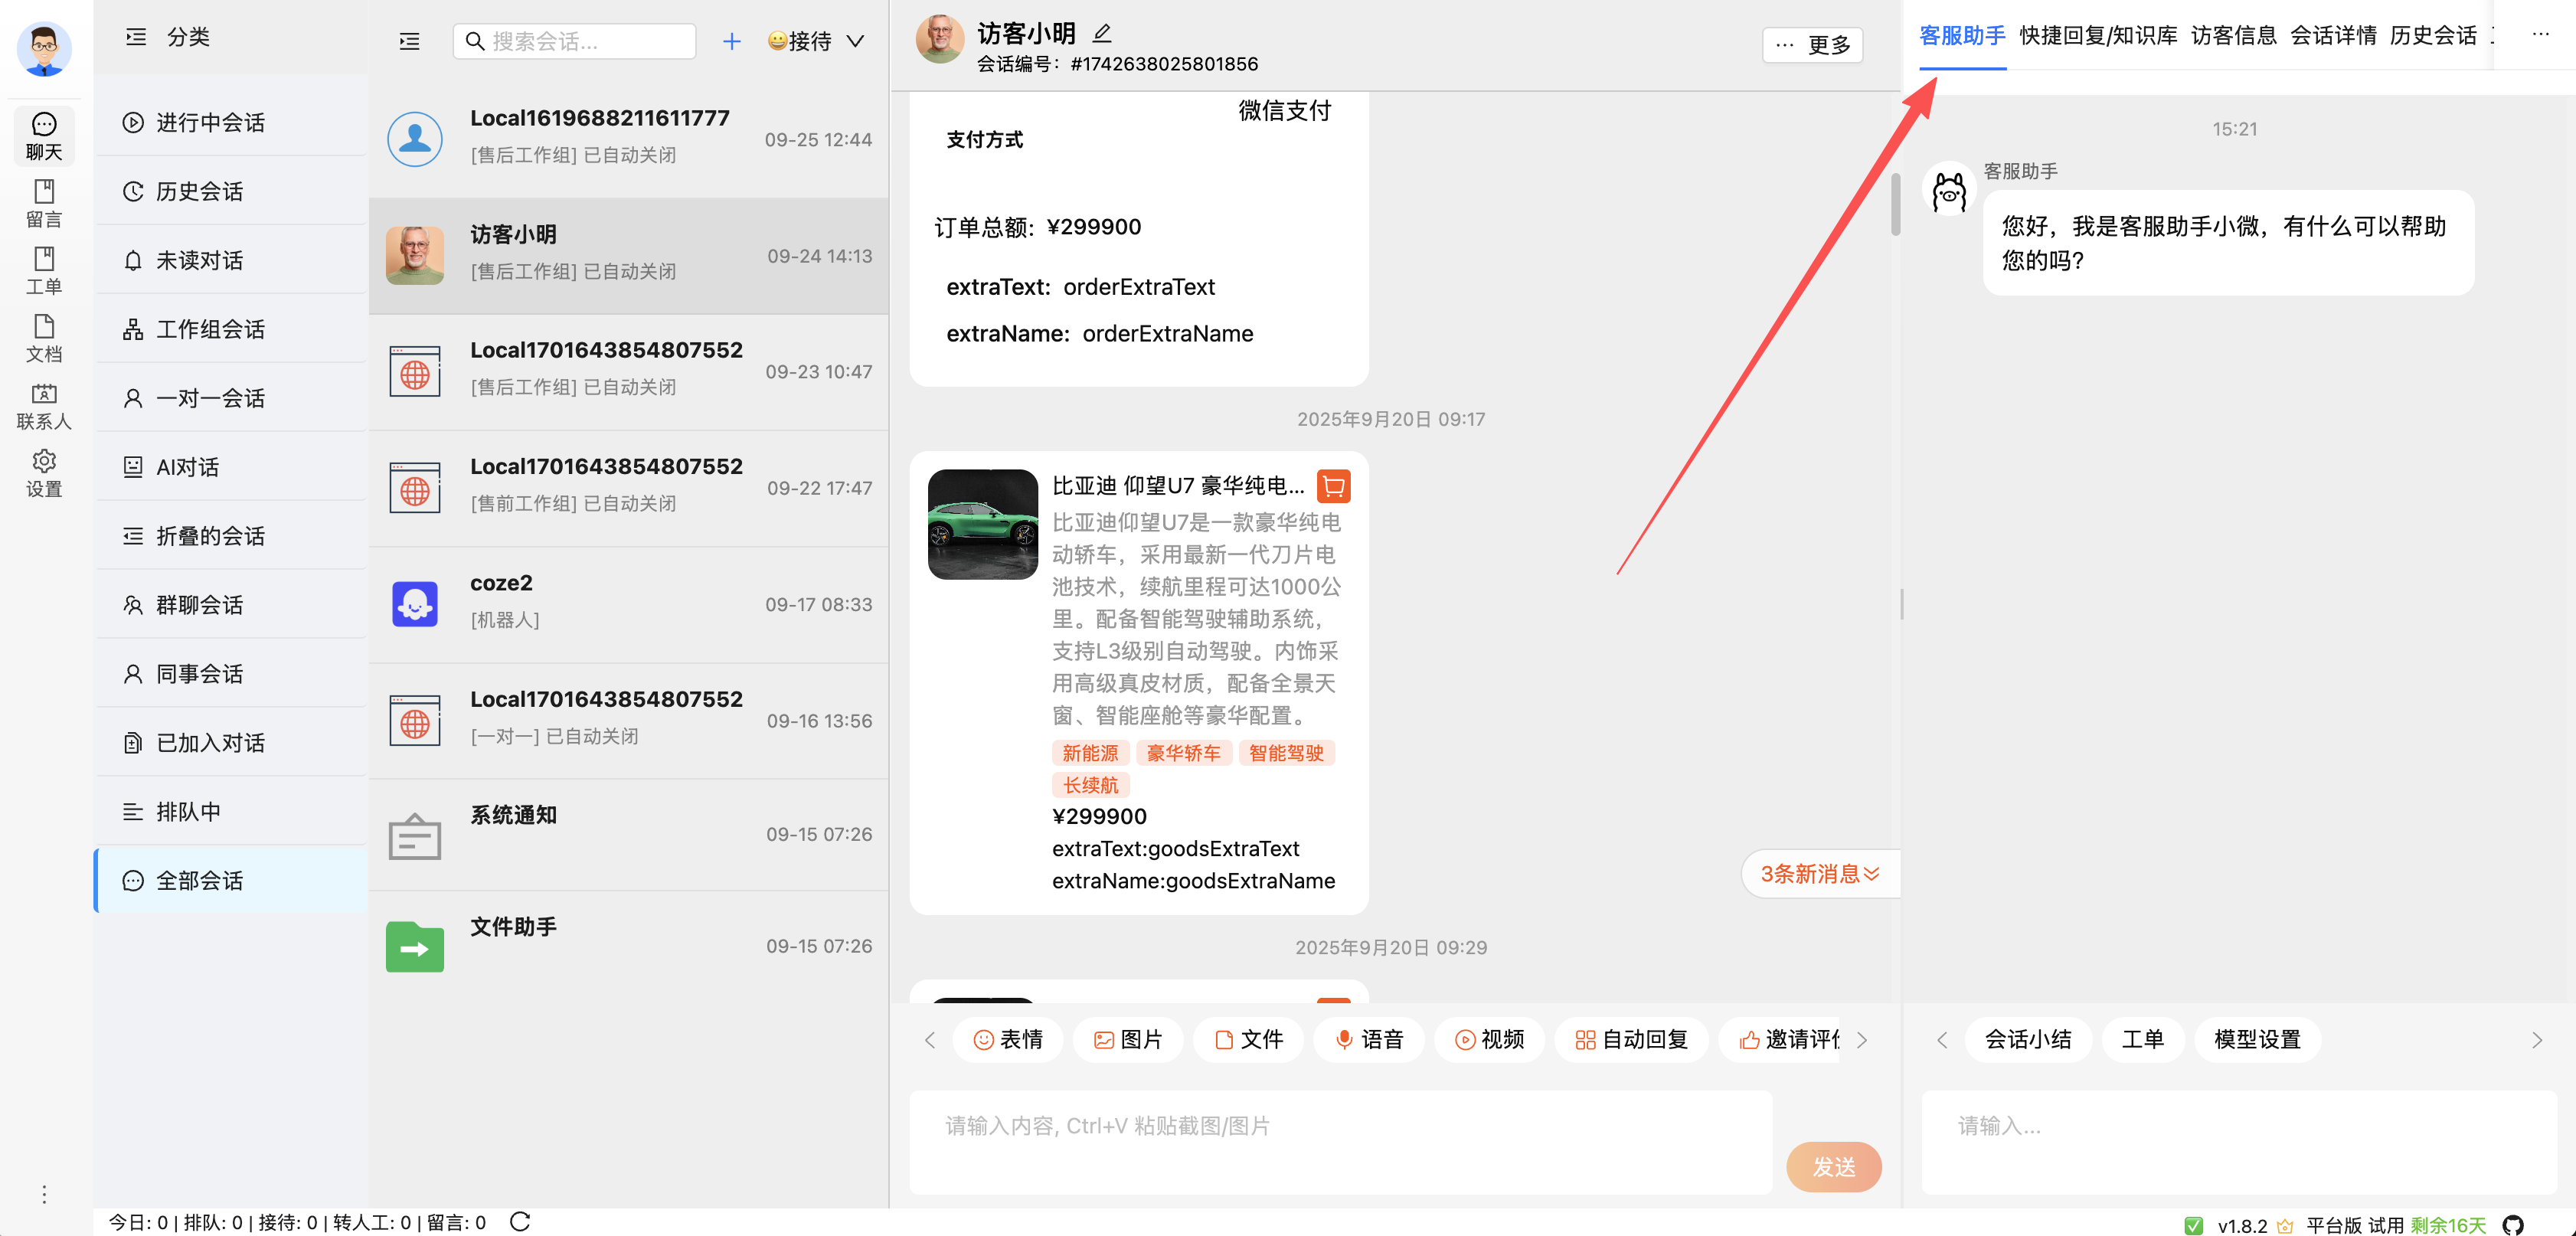2576x1236 pixels.
Task: Open the 接待 status dropdown
Action: 815,41
